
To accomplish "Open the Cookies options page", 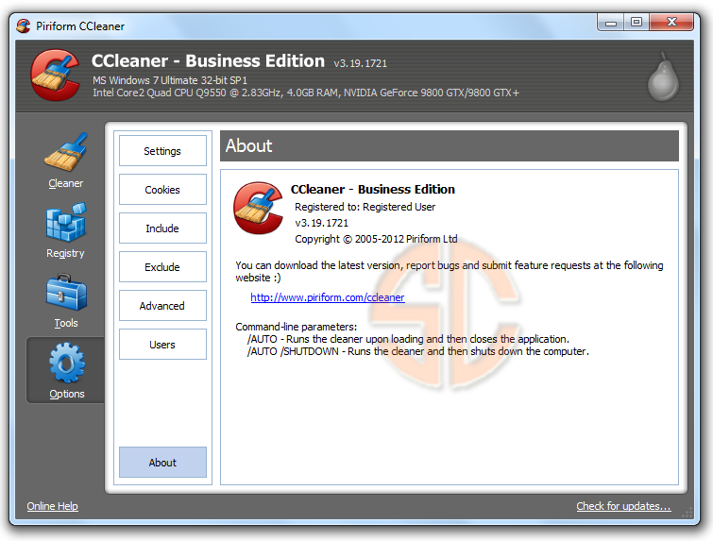I will pos(162,190).
